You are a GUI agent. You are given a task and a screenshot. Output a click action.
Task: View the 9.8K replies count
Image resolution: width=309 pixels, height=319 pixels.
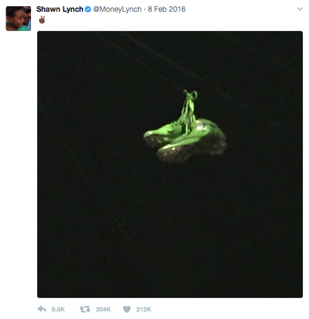[58, 309]
